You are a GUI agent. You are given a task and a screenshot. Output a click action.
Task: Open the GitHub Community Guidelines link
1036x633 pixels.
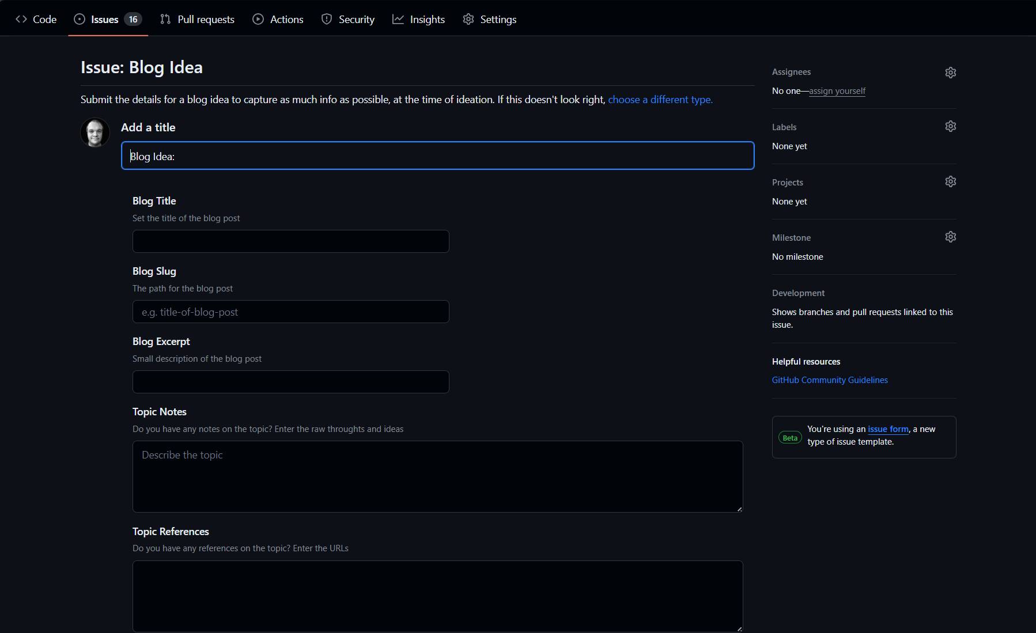point(829,380)
